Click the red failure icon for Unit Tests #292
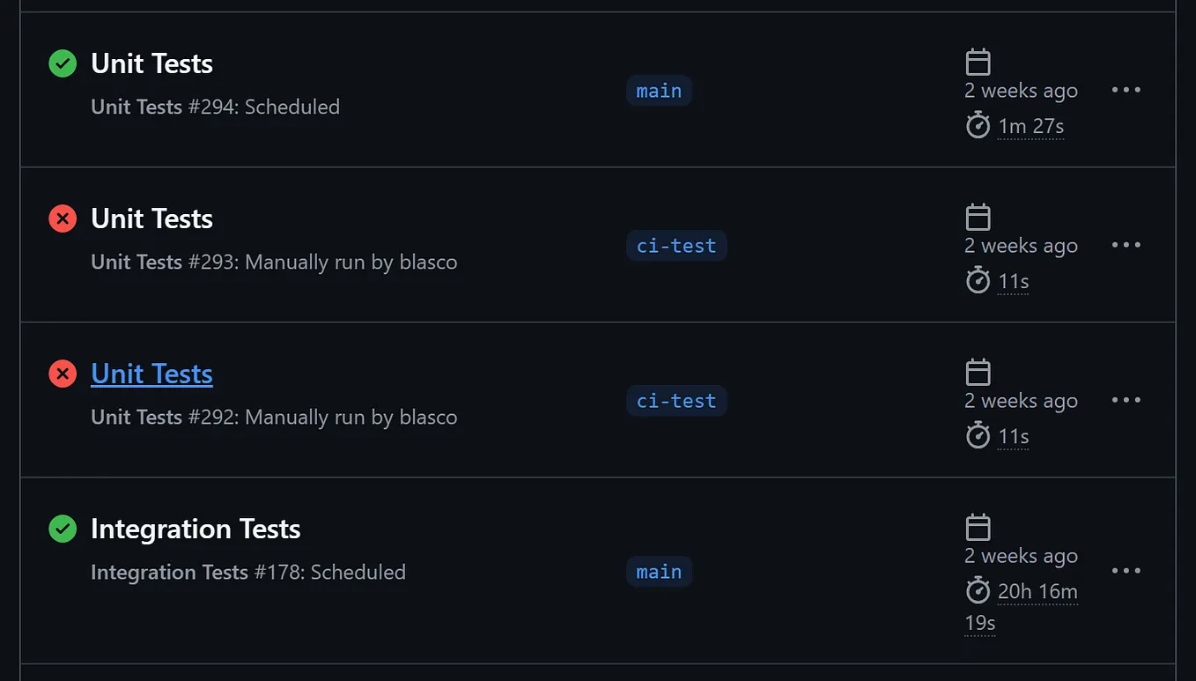This screenshot has height=681, width=1196. (62, 373)
